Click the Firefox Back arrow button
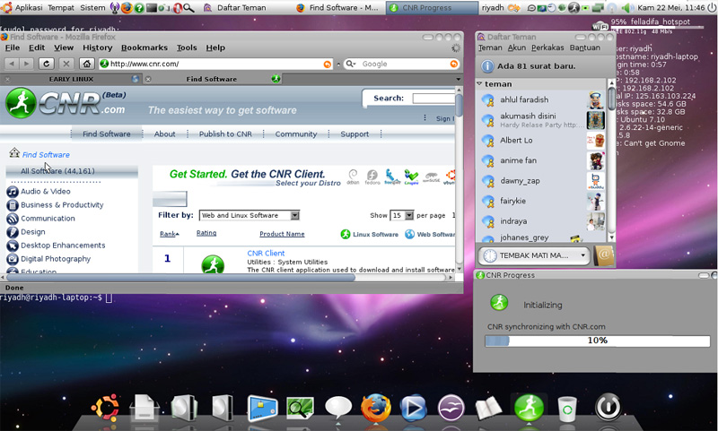 [x=12, y=64]
